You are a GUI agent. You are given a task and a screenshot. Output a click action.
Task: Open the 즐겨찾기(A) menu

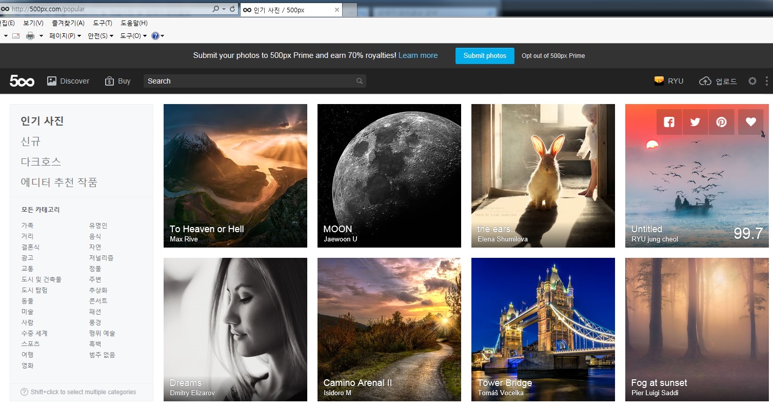tap(68, 23)
